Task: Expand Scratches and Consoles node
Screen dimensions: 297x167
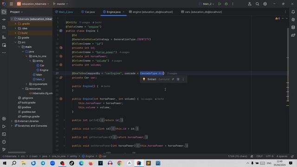Action: (x=12, y=126)
